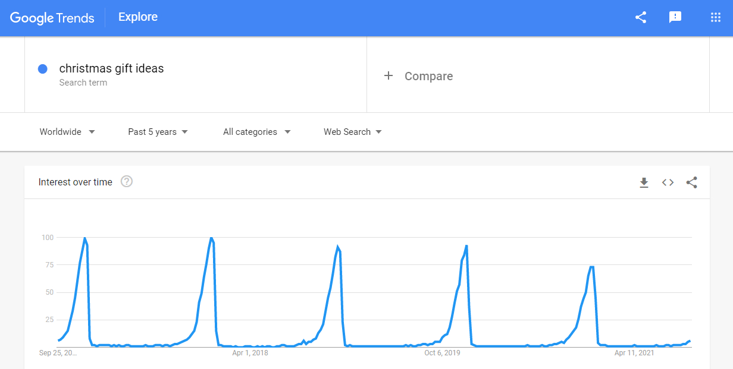The width and height of the screenshot is (733, 369).
Task: Click the Explore header label
Action: click(138, 17)
